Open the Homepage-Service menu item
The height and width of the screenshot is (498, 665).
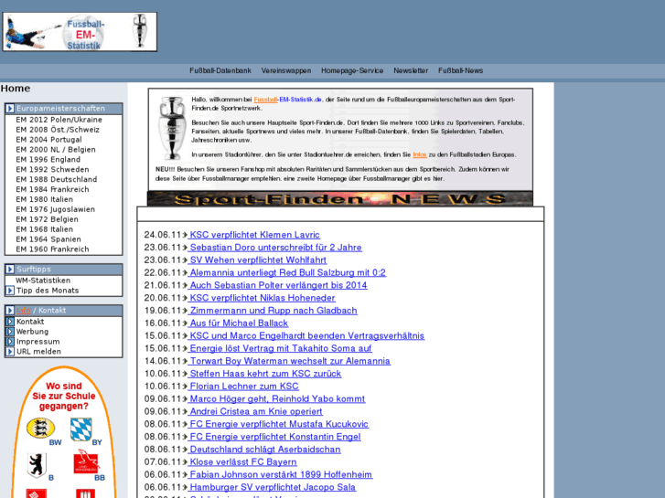pos(352,70)
